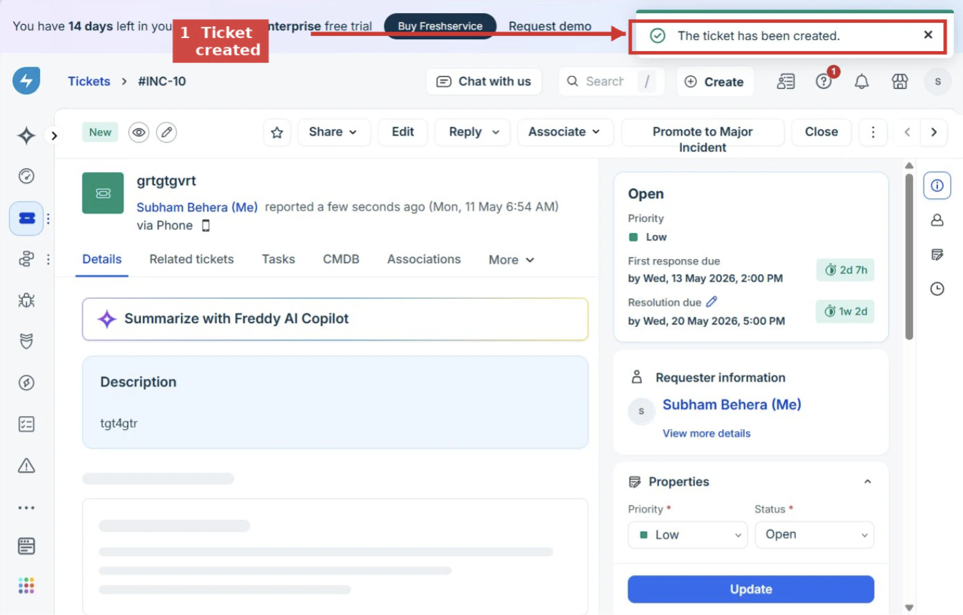Toggle the watch eye icon on ticket
963x615 pixels.
point(139,132)
